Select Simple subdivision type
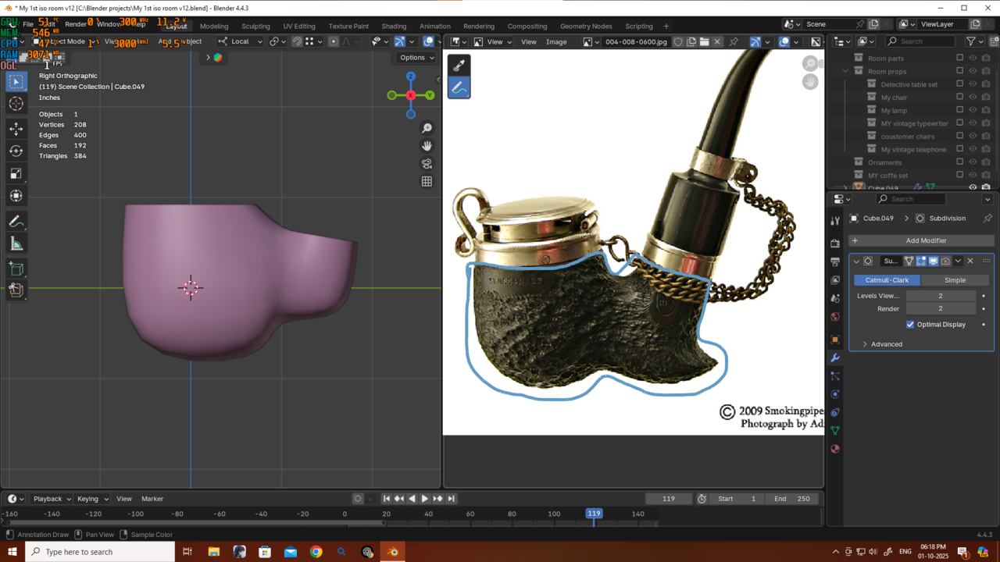 955,280
